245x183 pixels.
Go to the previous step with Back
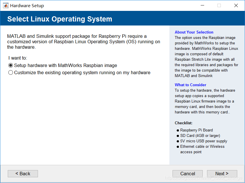[23, 174]
